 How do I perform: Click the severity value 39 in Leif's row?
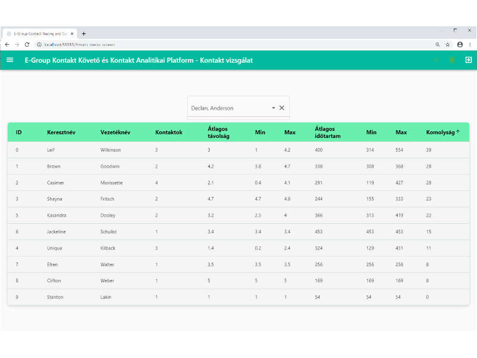pos(429,150)
